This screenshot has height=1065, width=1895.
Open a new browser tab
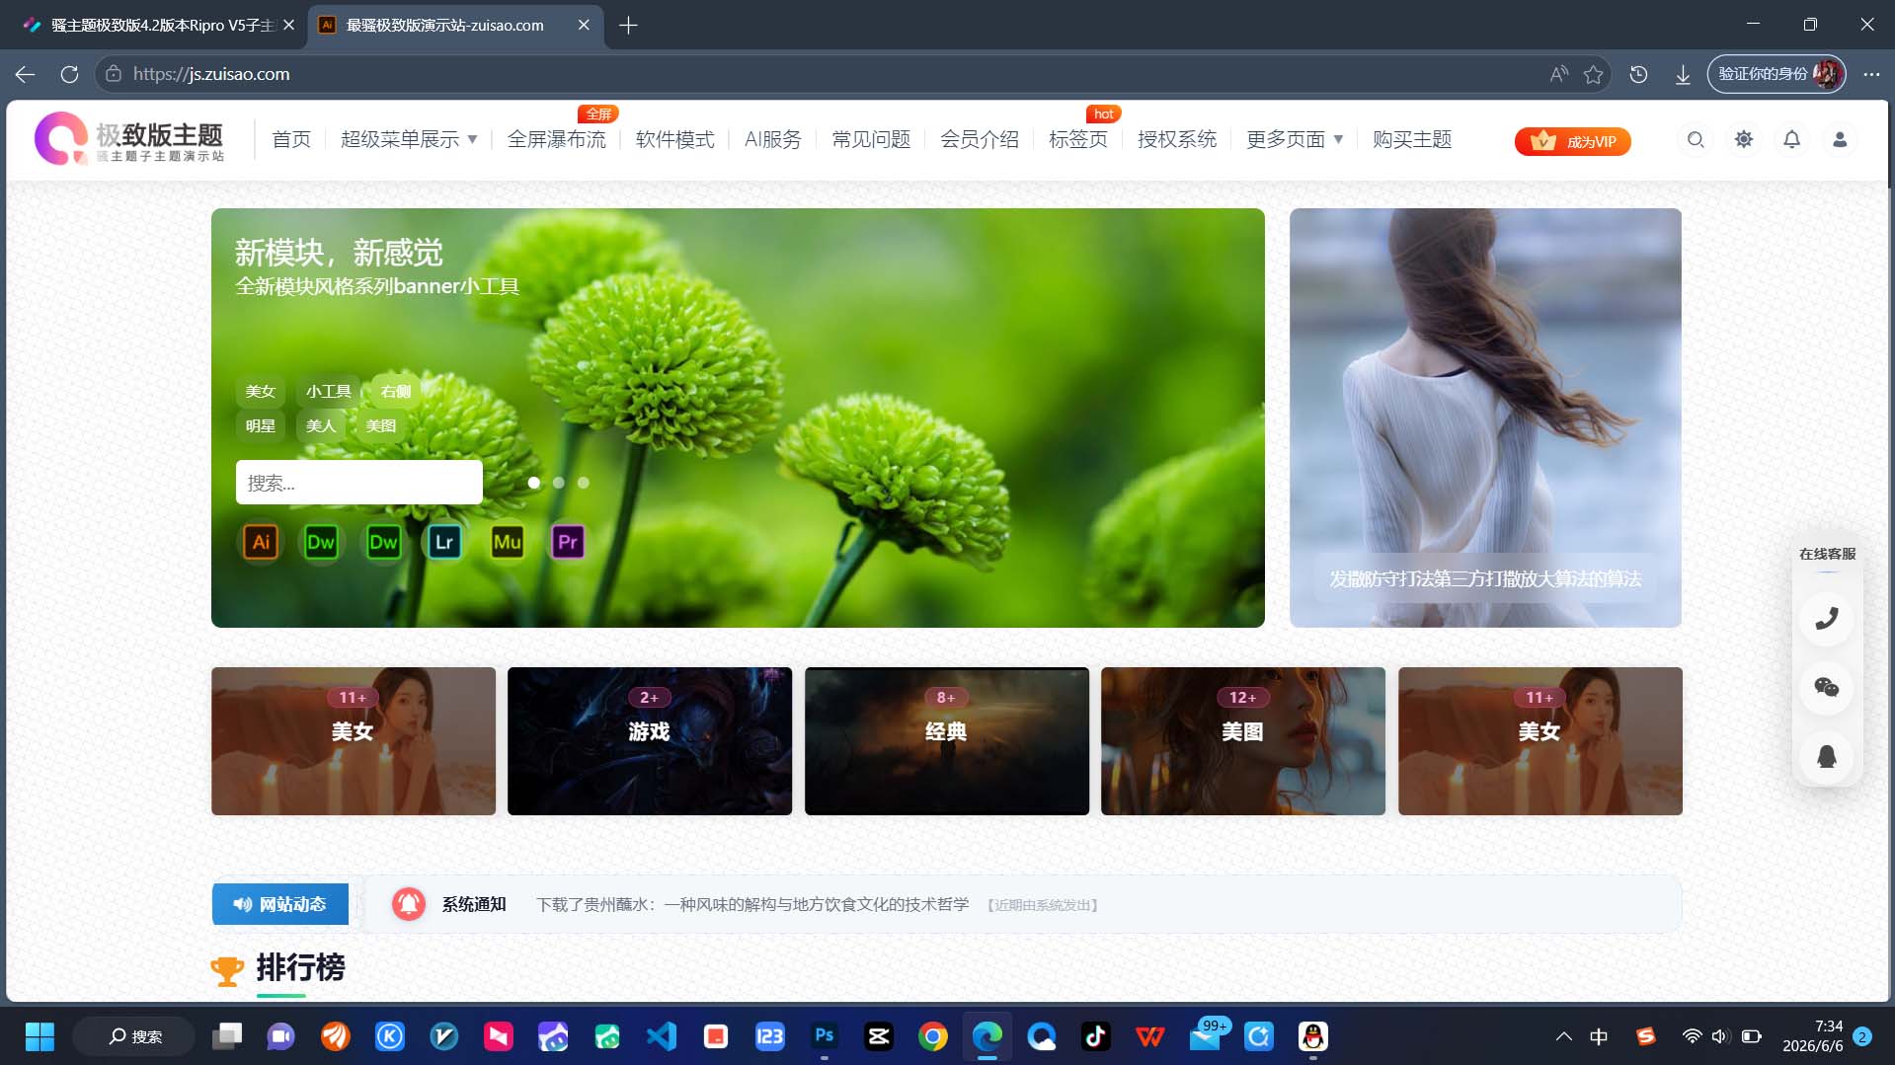coord(628,25)
